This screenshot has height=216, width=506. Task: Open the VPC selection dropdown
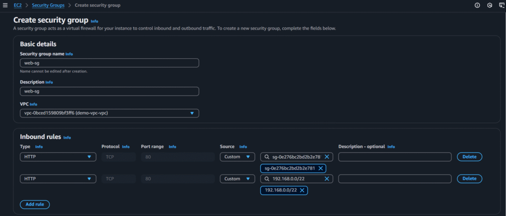(109, 113)
